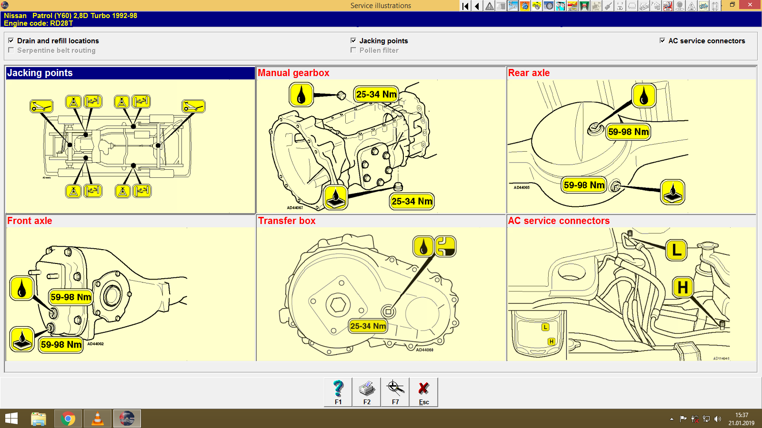Turn off the AC service connectors checkbox
The image size is (762, 428).
pos(662,40)
